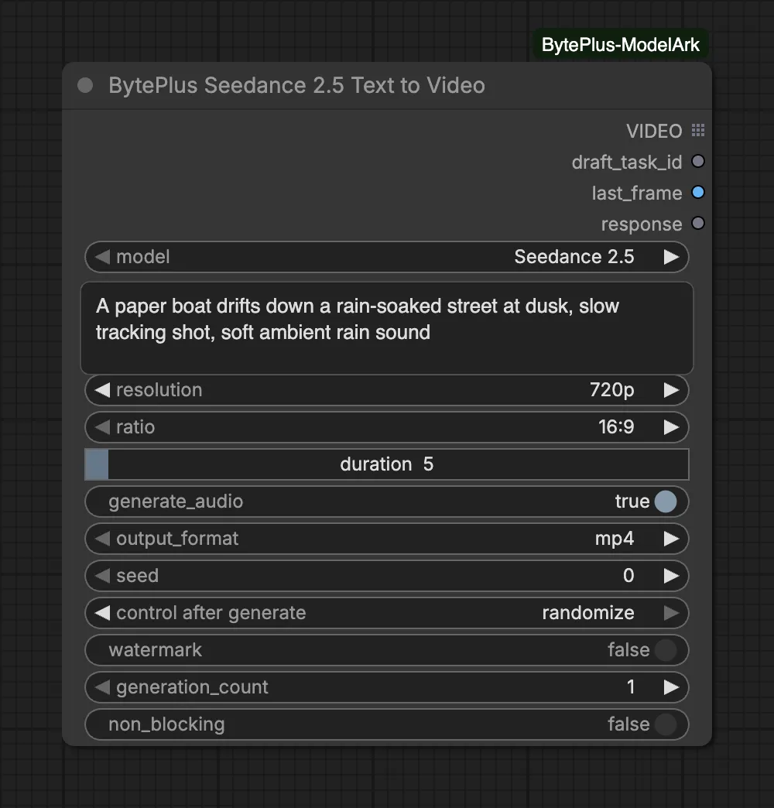The image size is (774, 808).
Task: Select previous model with left arrow
Action: tap(102, 257)
